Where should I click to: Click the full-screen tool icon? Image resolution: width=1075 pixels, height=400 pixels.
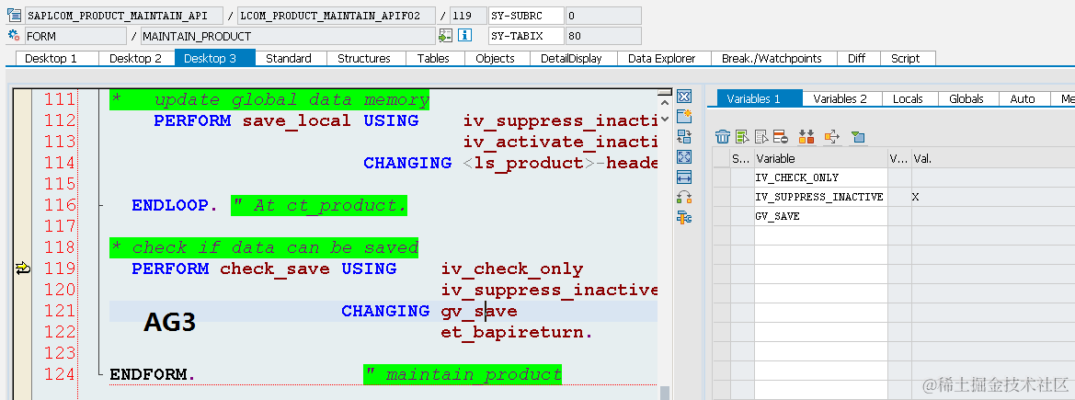[x=683, y=157]
